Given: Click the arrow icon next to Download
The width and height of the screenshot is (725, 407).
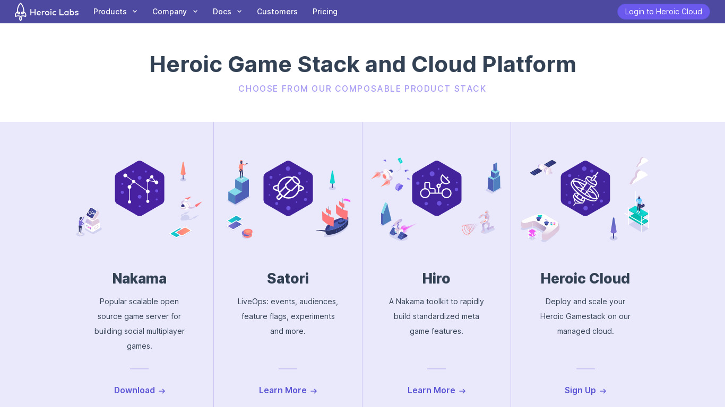Looking at the screenshot, I should [x=162, y=391].
